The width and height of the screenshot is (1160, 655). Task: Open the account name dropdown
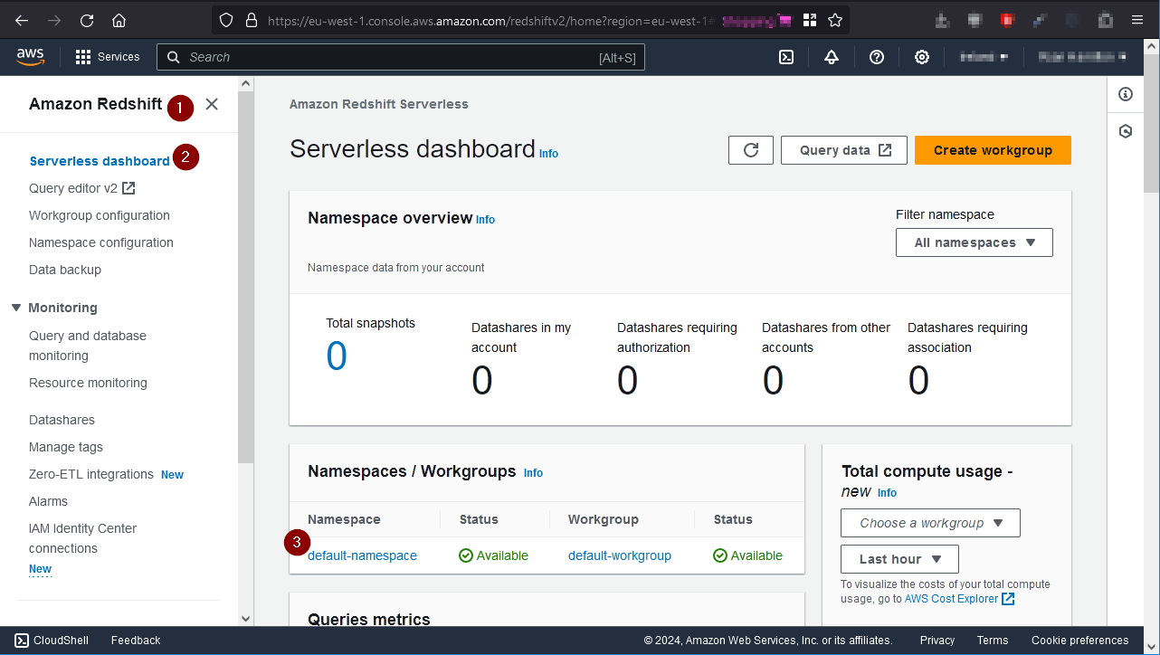[1081, 57]
